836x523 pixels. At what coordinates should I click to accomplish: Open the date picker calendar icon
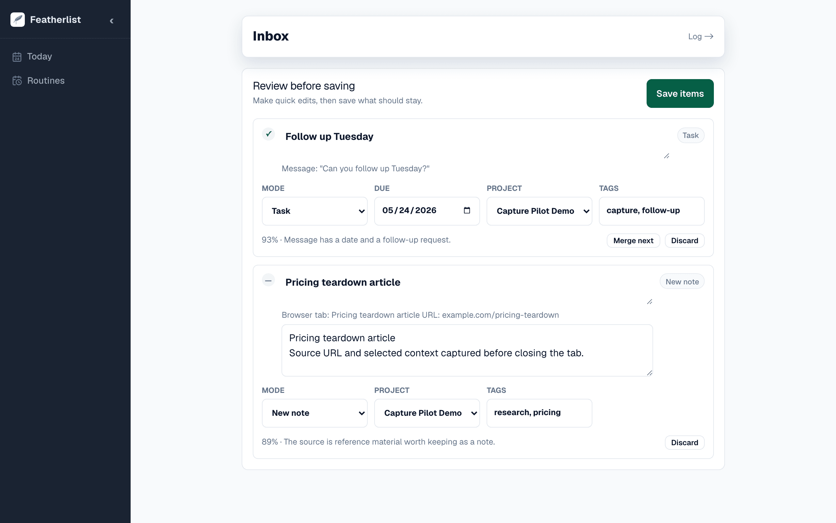(467, 210)
